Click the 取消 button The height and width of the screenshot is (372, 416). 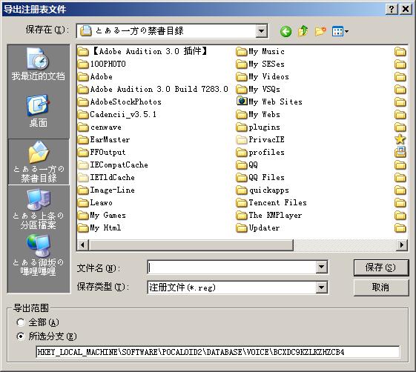[381, 288]
